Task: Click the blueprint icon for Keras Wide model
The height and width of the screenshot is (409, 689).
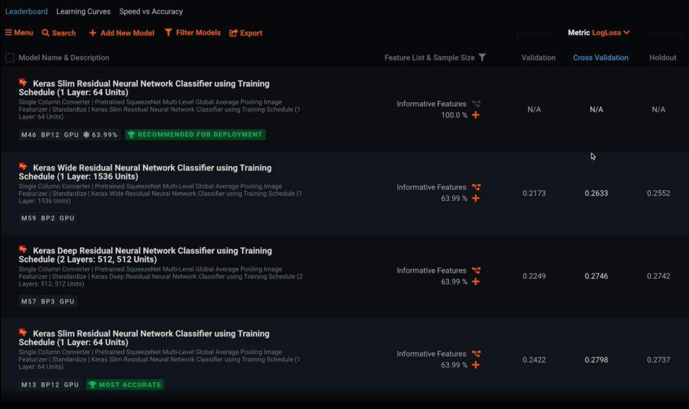Action: pyautogui.click(x=476, y=187)
